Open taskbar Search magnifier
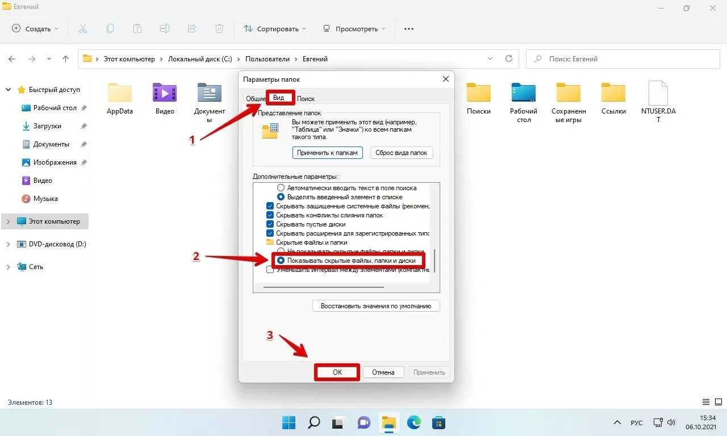Viewport: 727px width, 436px height. (314, 422)
